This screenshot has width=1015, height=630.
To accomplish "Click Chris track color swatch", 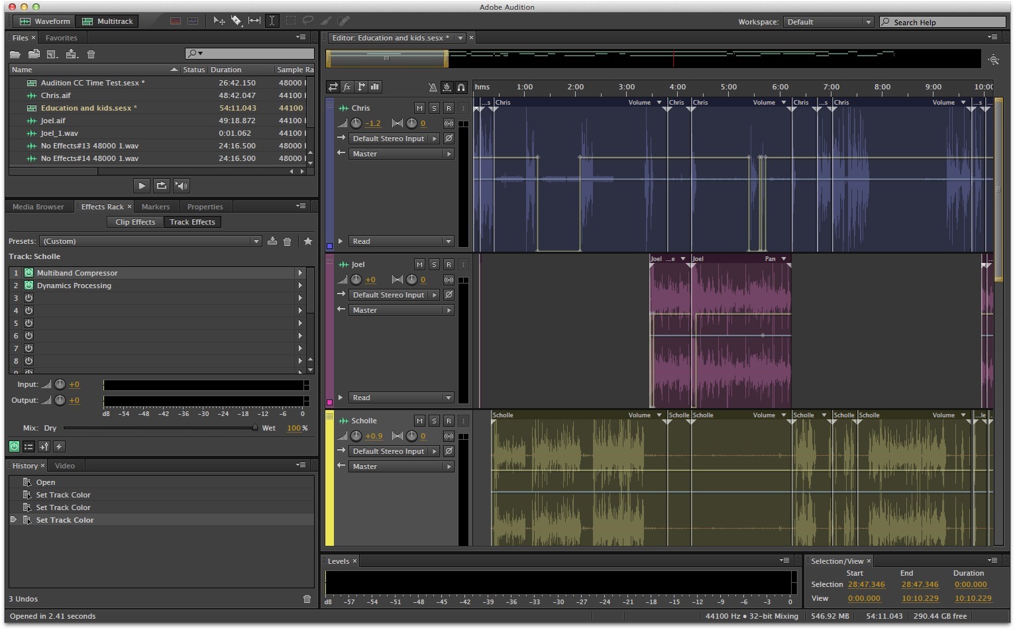I will tap(329, 246).
